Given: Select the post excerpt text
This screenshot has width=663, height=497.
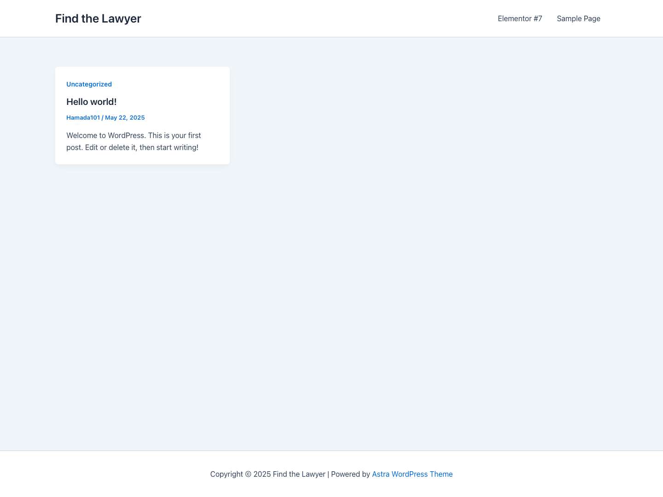Looking at the screenshot, I should 134,141.
